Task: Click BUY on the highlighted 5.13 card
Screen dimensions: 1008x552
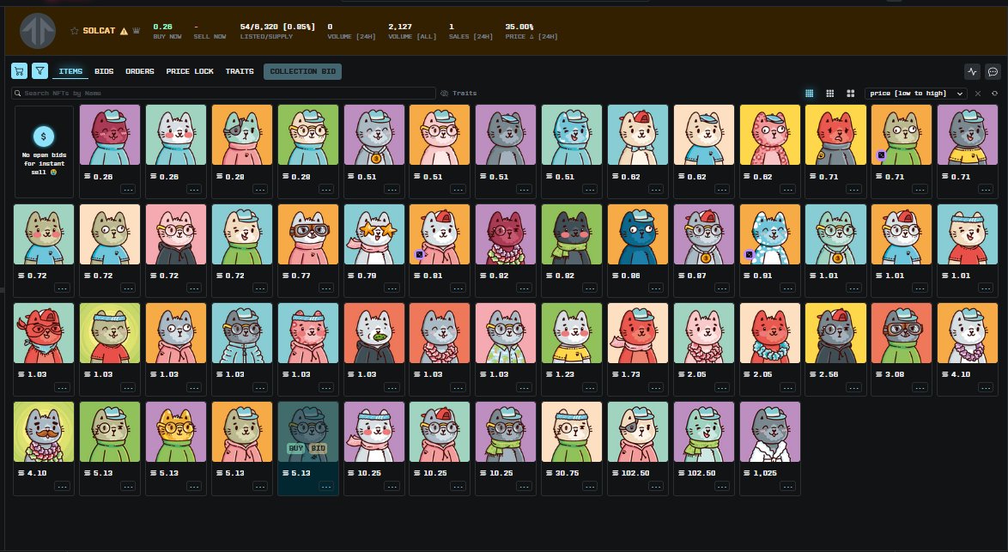Action: pyautogui.click(x=295, y=448)
